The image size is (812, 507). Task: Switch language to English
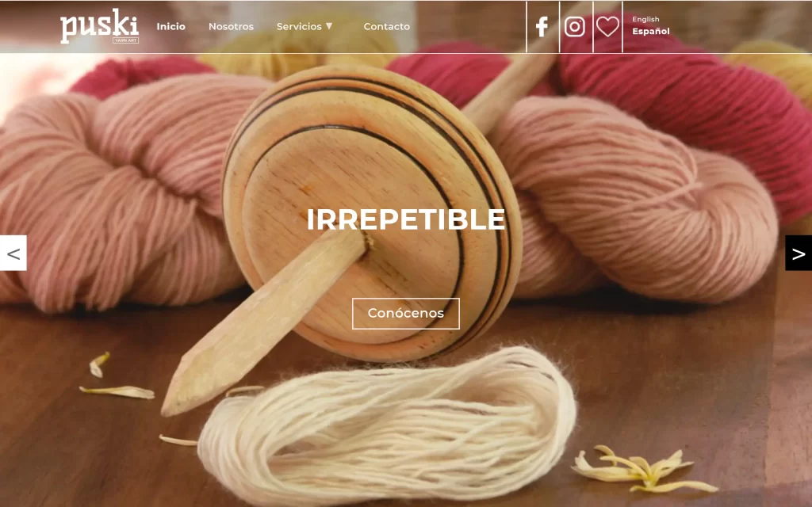tap(645, 19)
